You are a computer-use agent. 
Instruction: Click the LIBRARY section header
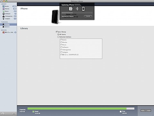tap(4, 4)
